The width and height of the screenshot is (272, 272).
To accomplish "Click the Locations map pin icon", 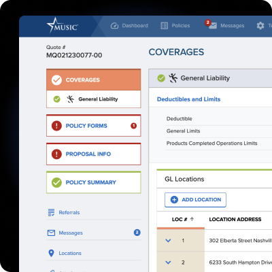I will pyautogui.click(x=51, y=253).
